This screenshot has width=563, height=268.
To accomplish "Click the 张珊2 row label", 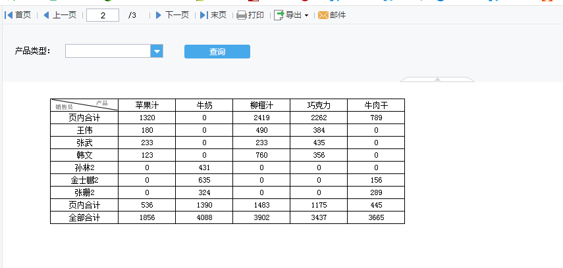I will coord(84,192).
